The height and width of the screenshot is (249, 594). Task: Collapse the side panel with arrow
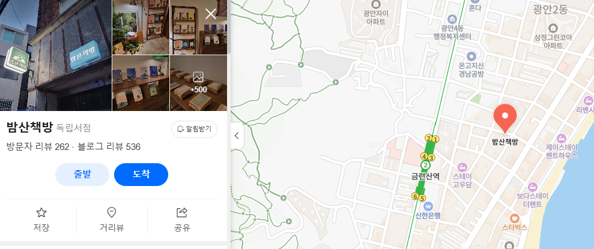tap(237, 136)
